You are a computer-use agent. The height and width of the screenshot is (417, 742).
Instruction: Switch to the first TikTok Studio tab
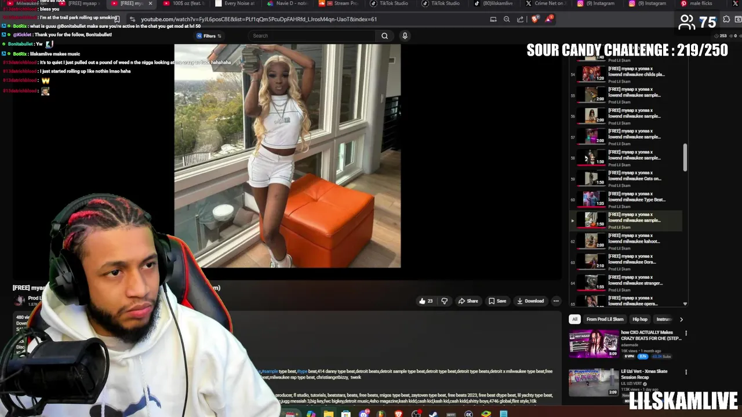390,3
